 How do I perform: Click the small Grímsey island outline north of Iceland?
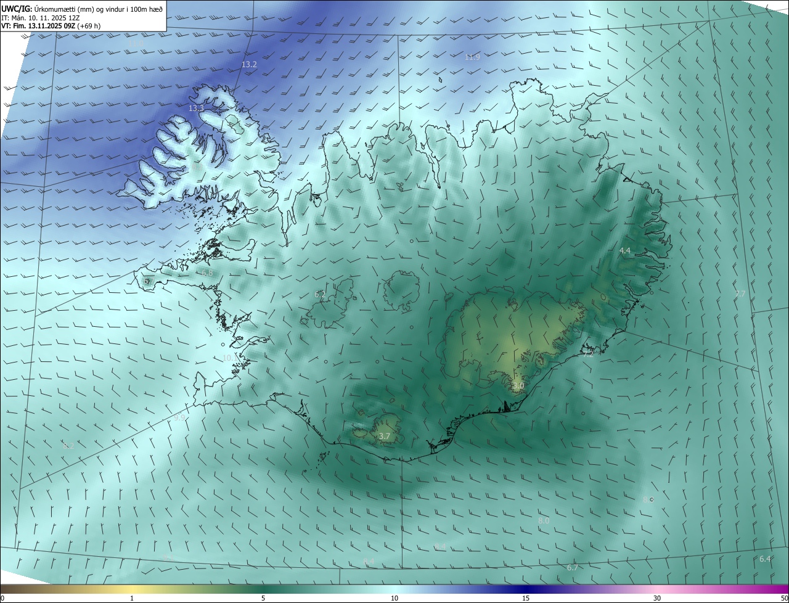[441, 79]
